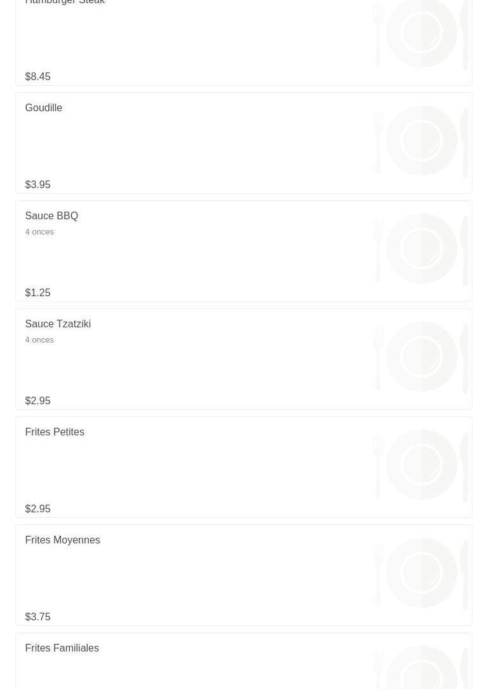Open the Sauce Tzatziki menu item
Viewport: 489px width, 689px height.
[x=58, y=324]
